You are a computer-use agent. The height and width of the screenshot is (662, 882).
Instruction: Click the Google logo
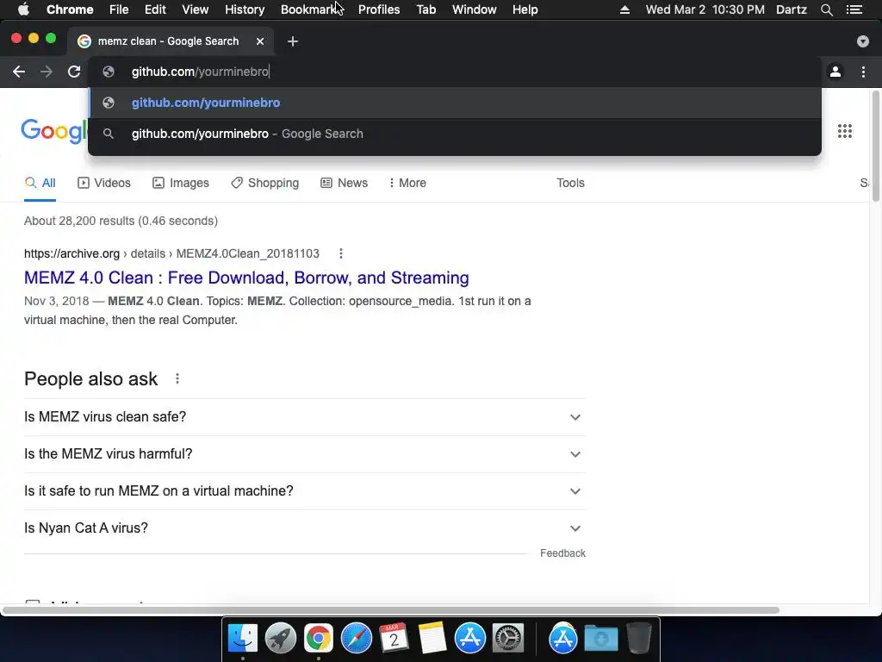pos(54,131)
